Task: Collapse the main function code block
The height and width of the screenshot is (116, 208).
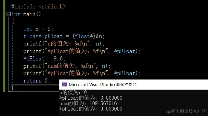Action: 9,14
